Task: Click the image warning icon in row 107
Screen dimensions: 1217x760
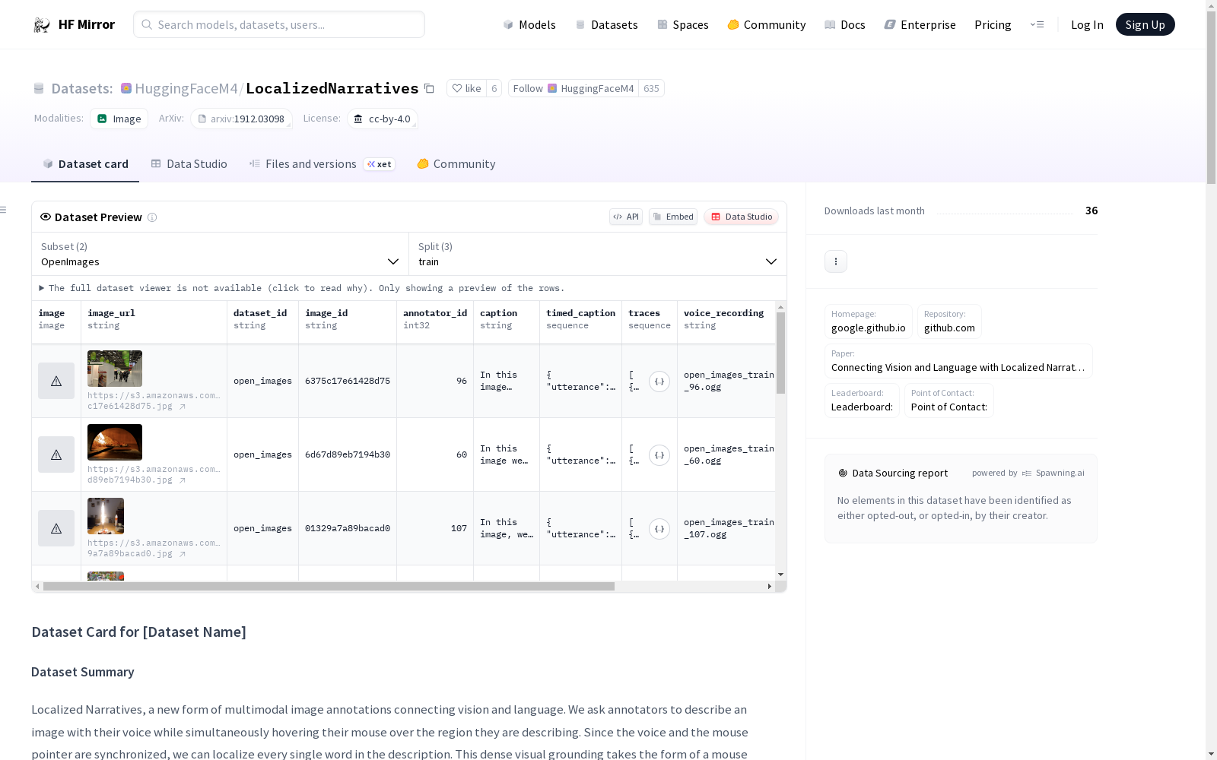Action: pos(56,528)
